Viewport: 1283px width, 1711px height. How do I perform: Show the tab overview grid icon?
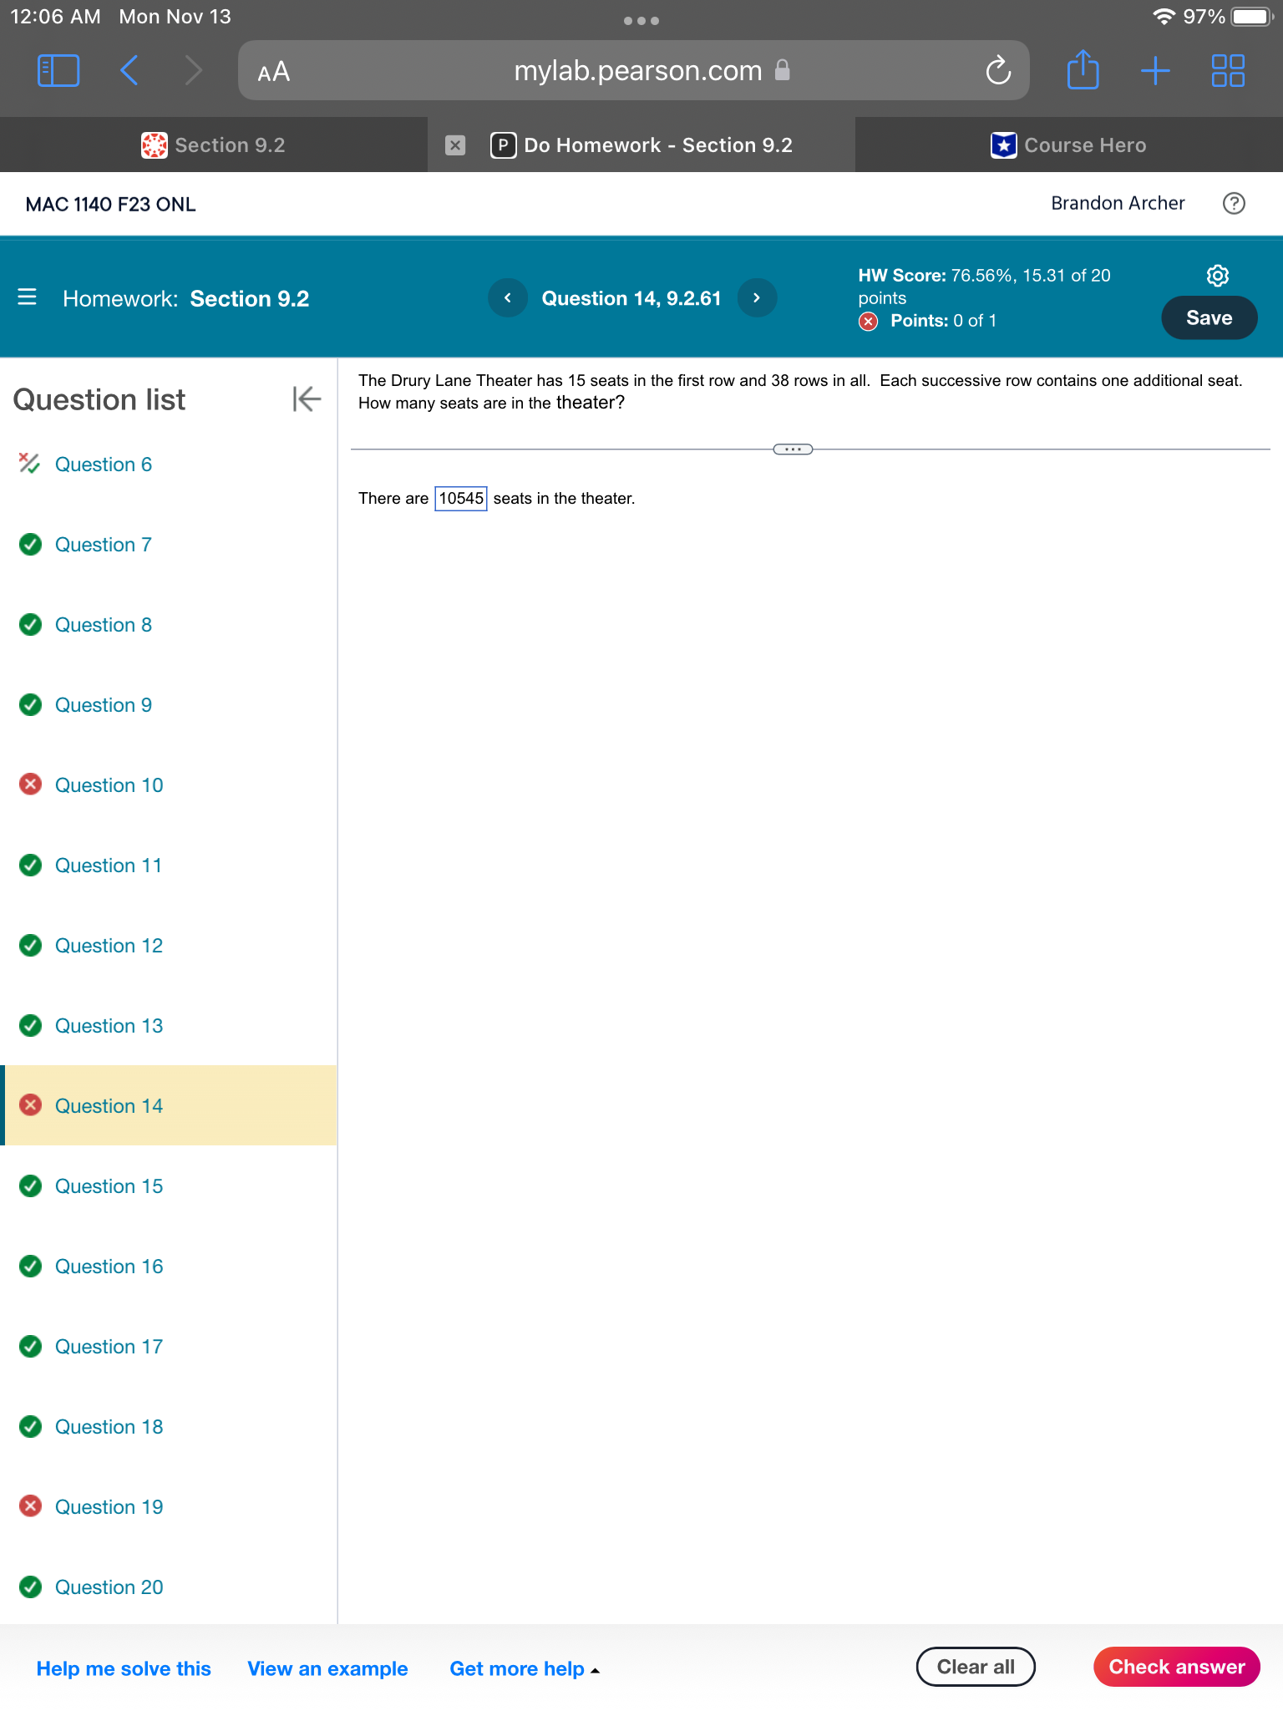coord(1228,71)
